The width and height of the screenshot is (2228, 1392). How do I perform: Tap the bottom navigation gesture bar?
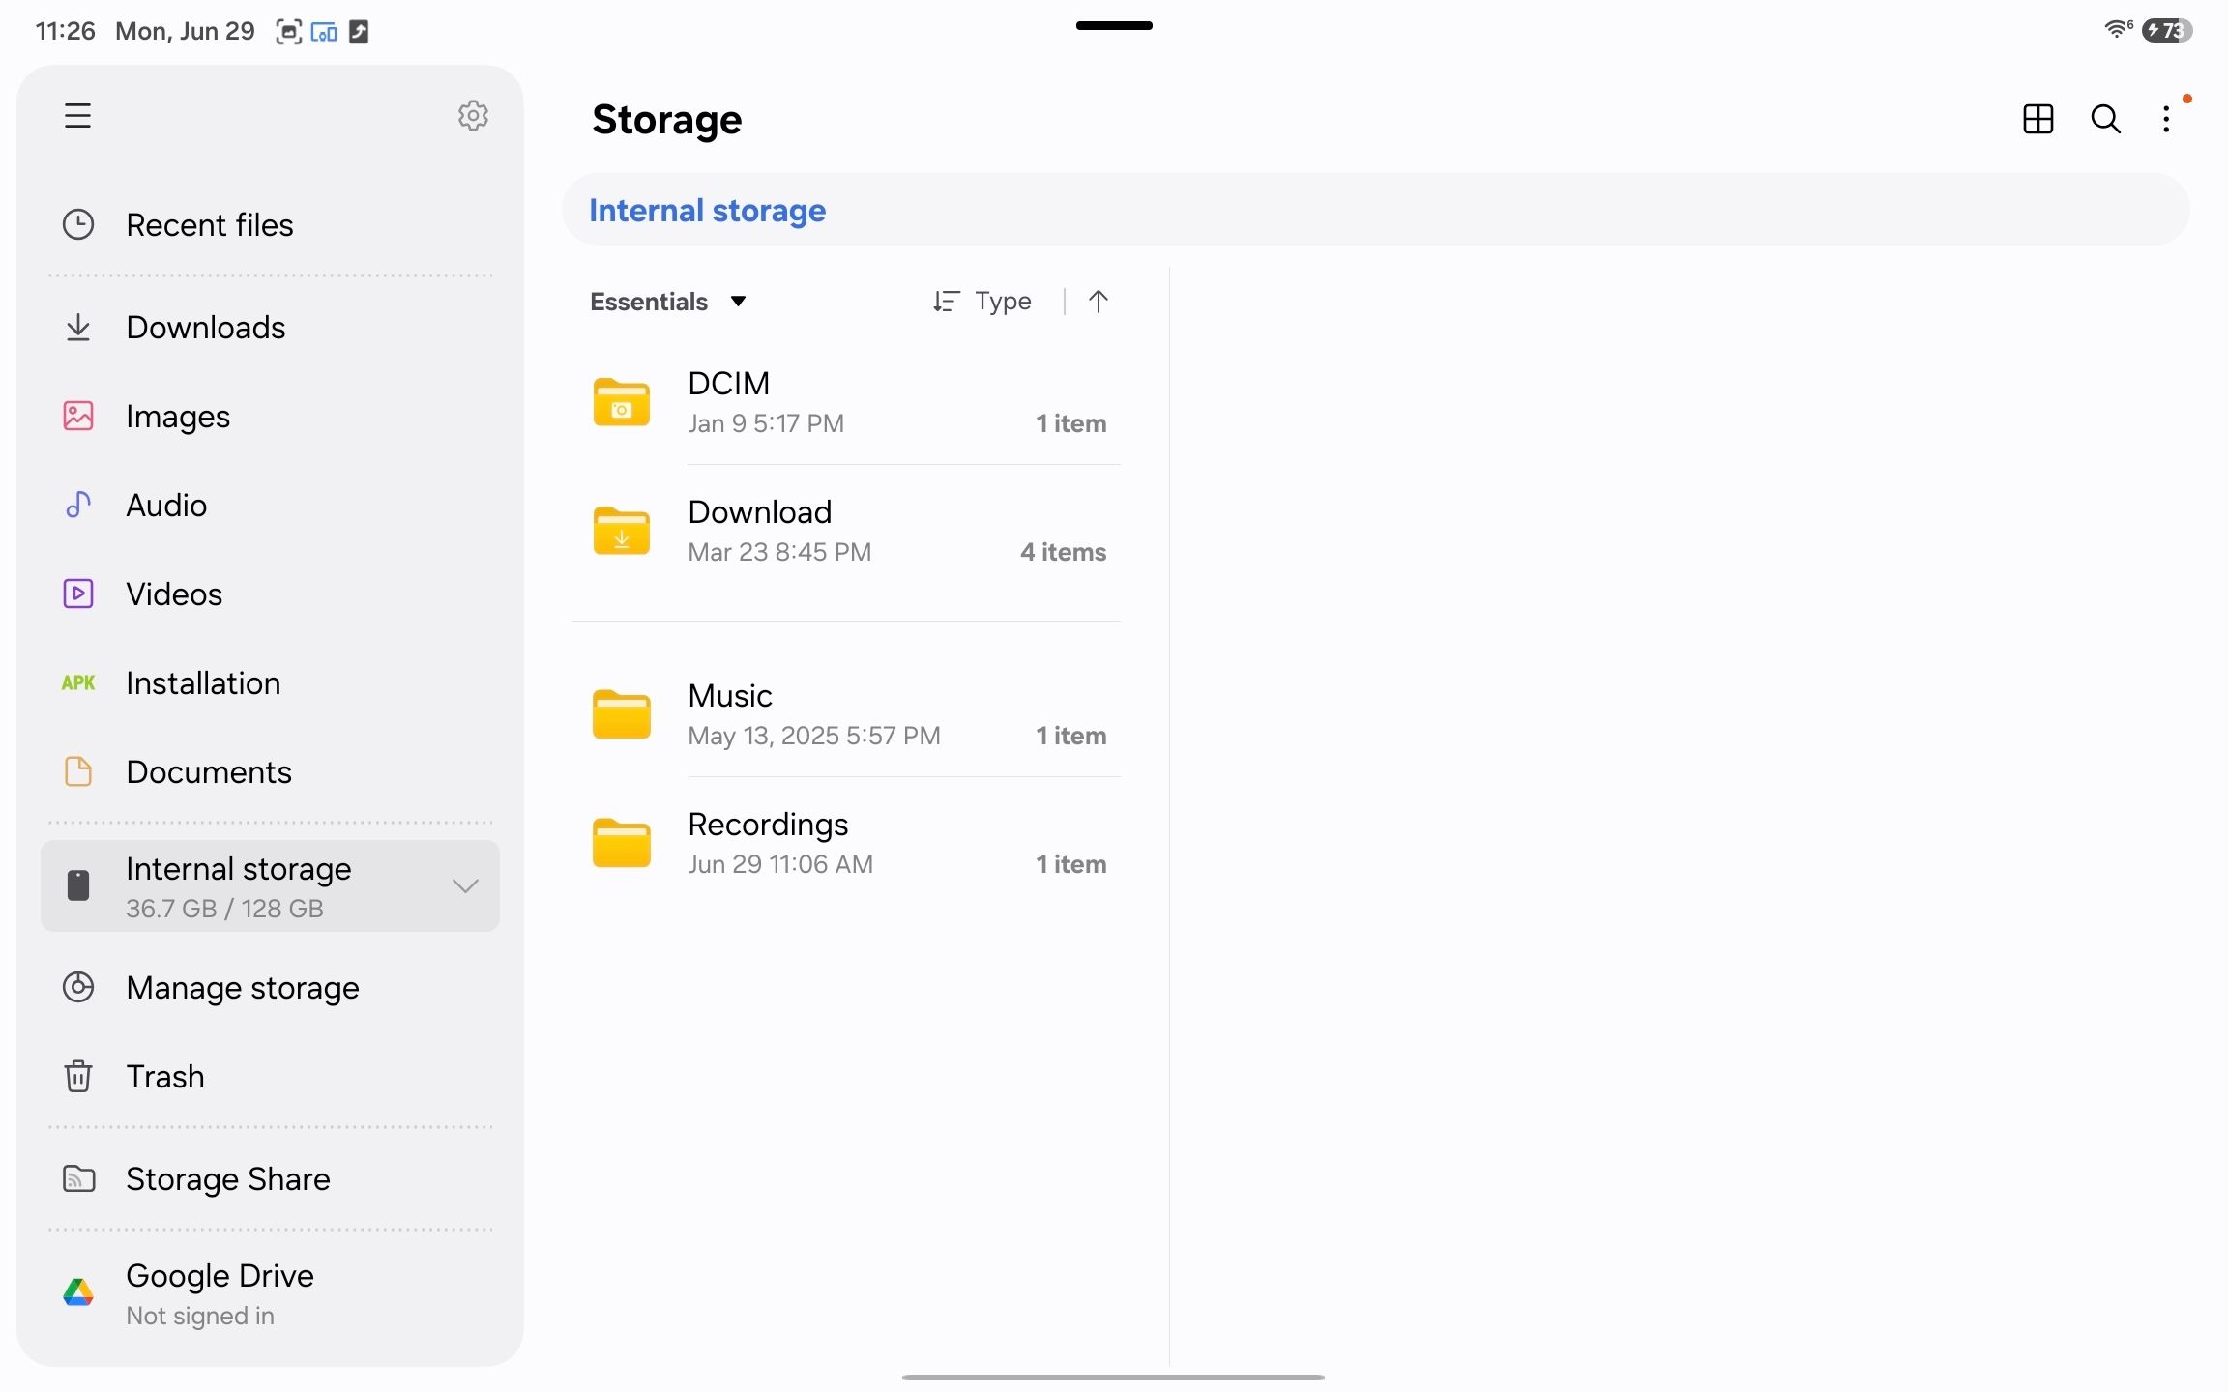(x=1113, y=1377)
